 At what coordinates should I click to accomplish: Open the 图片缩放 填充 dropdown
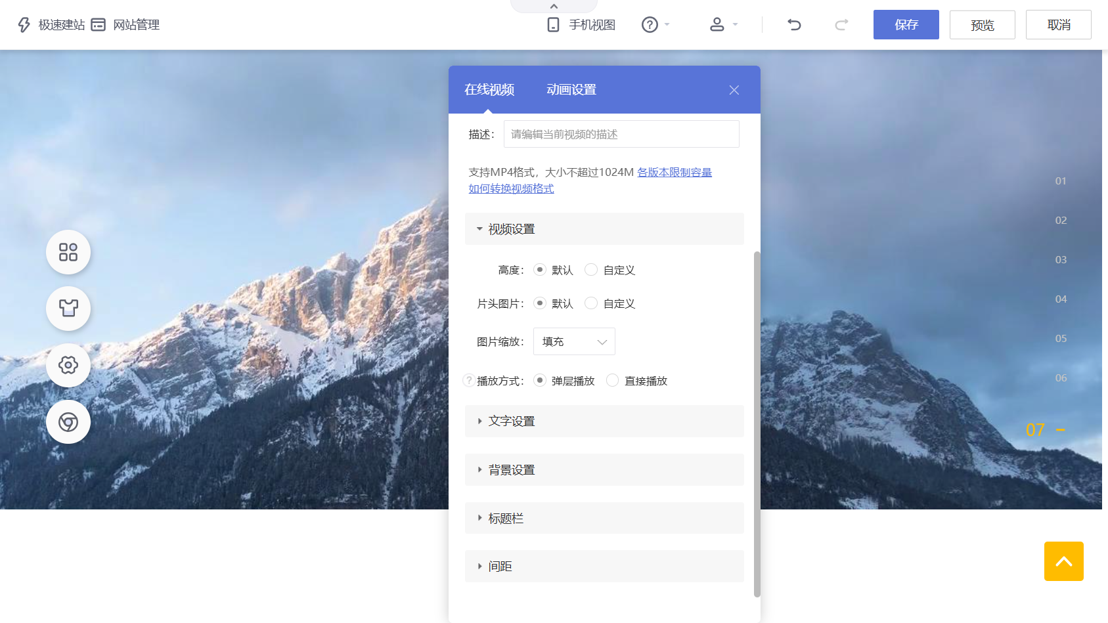tap(574, 341)
